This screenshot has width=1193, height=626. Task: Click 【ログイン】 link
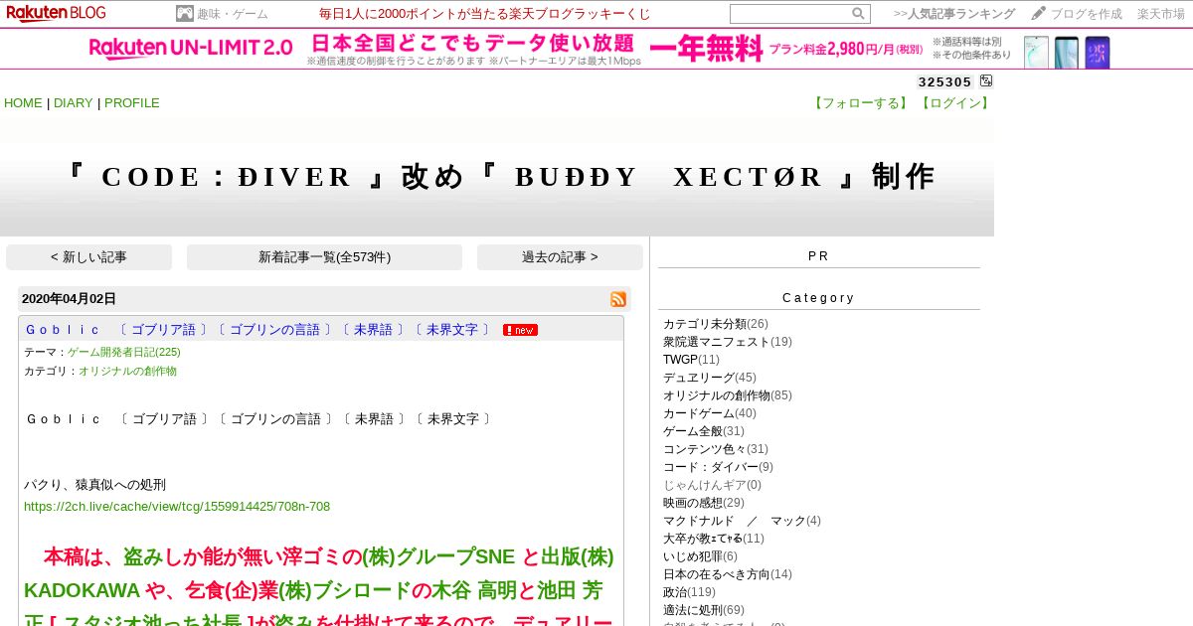pyautogui.click(x=953, y=103)
